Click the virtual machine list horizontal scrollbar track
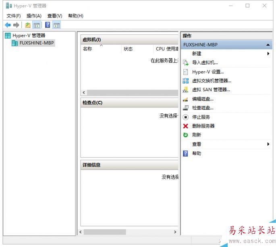The height and width of the screenshot is (247, 276). [133, 92]
